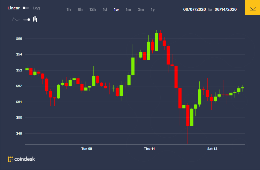This screenshot has width=260, height=170.
Task: Select the 1d time range
Action: click(105, 9)
